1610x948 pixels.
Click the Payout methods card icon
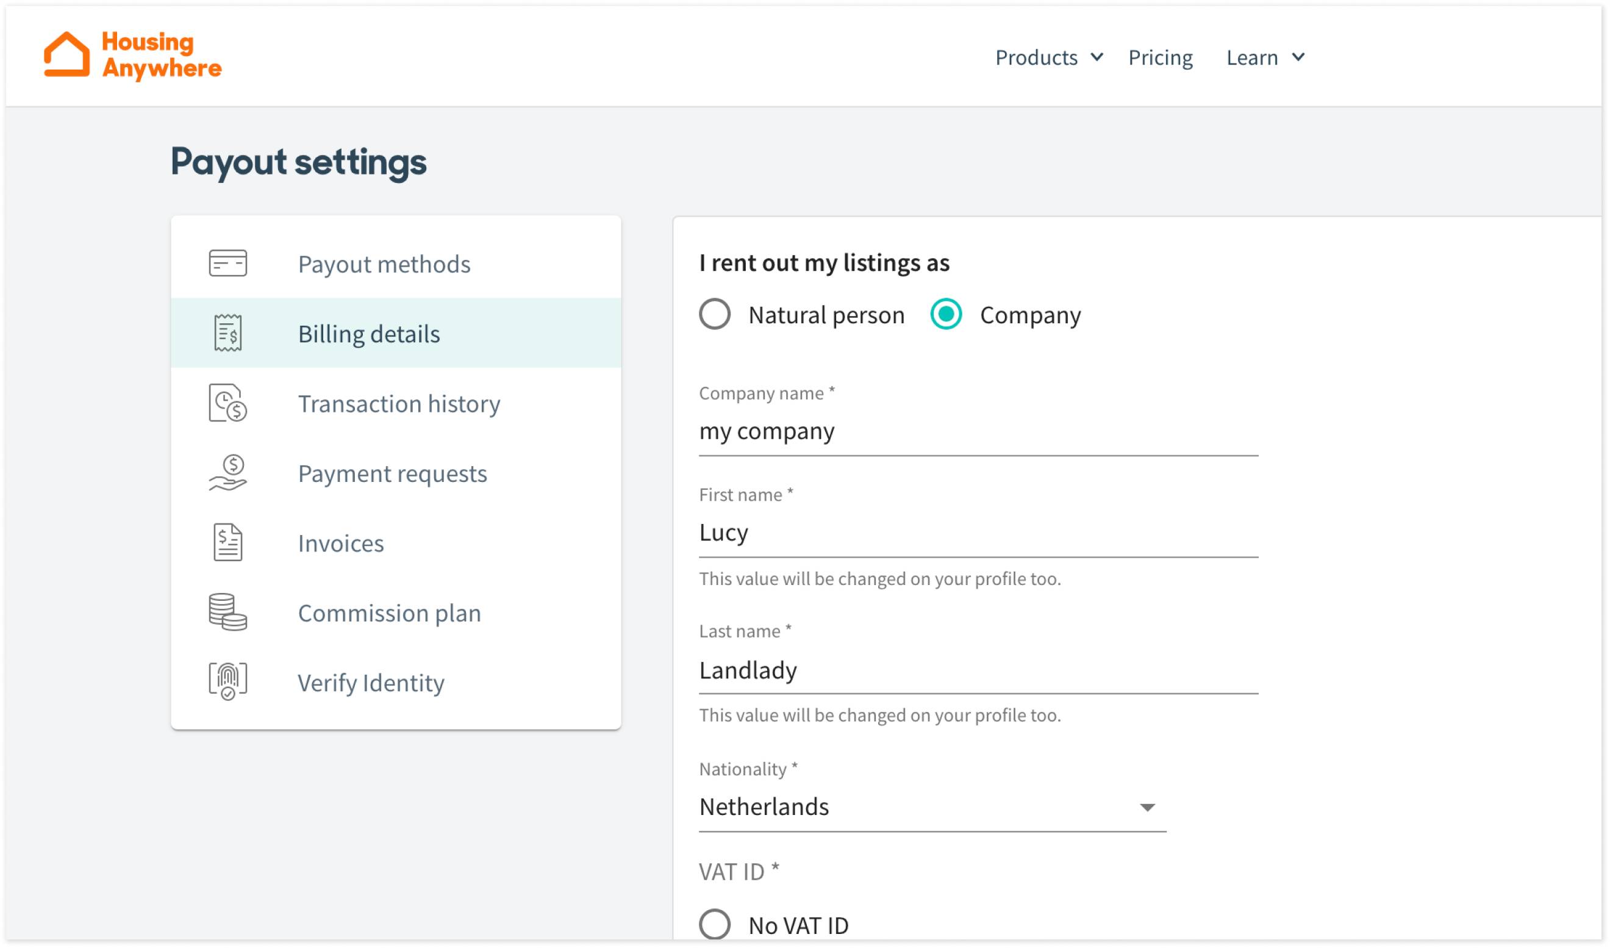point(228,264)
